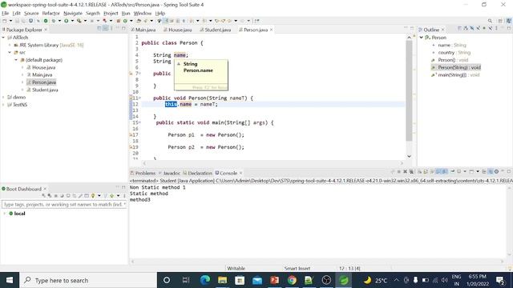Image resolution: width=513 pixels, height=288 pixels.
Task: Switch to the Declaration tab
Action: 198,173
